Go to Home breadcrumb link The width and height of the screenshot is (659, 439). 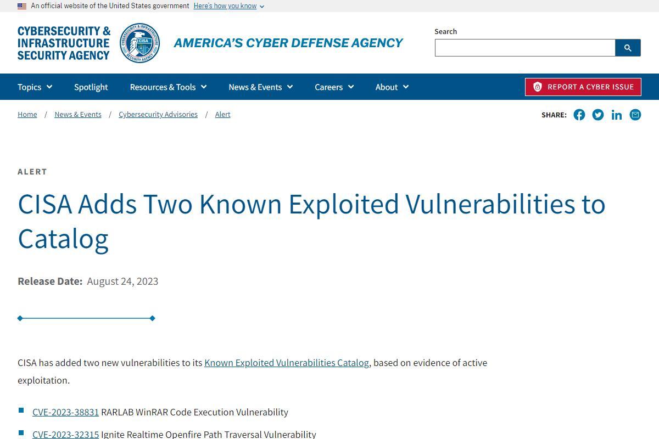(x=27, y=114)
